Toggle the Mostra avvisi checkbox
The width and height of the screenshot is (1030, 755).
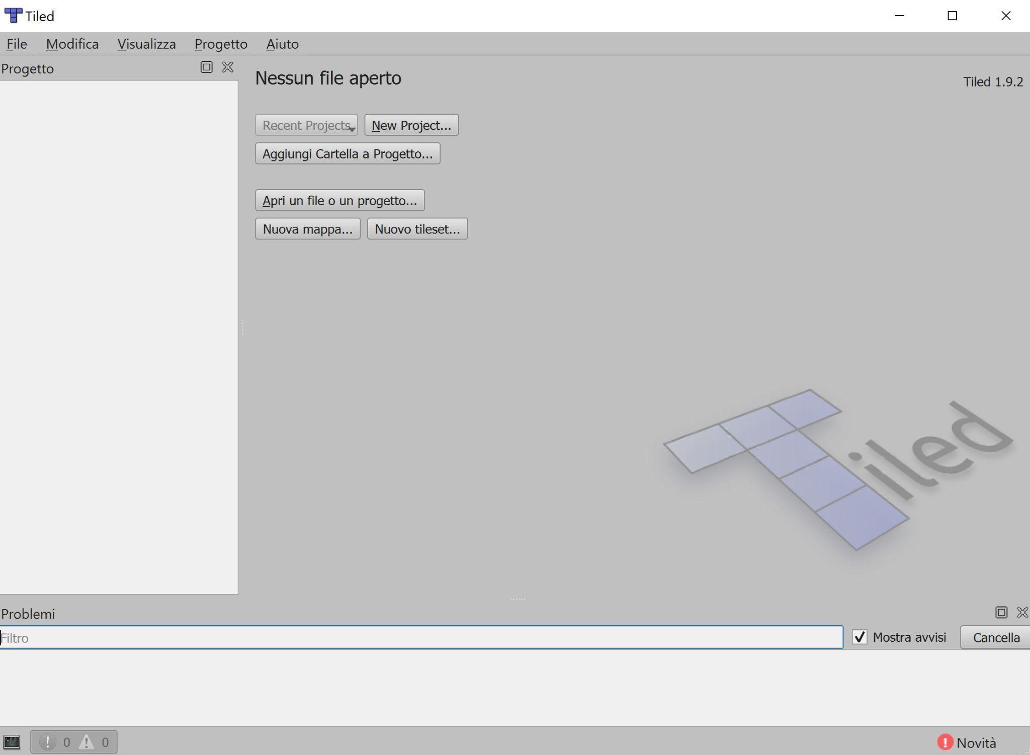pos(860,637)
